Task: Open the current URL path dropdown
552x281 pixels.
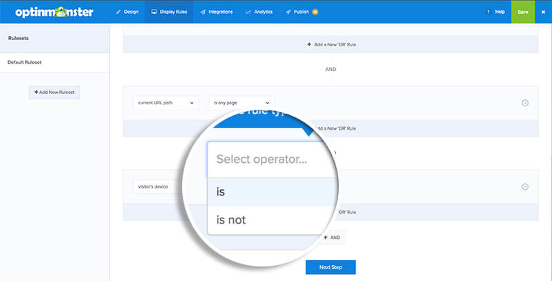Action: pos(166,103)
